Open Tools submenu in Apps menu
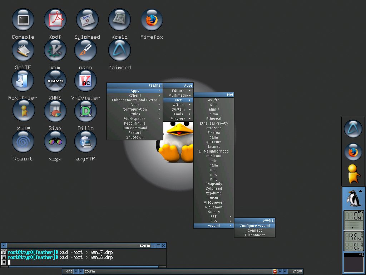The height and width of the screenshot is (275, 366). [x=178, y=114]
